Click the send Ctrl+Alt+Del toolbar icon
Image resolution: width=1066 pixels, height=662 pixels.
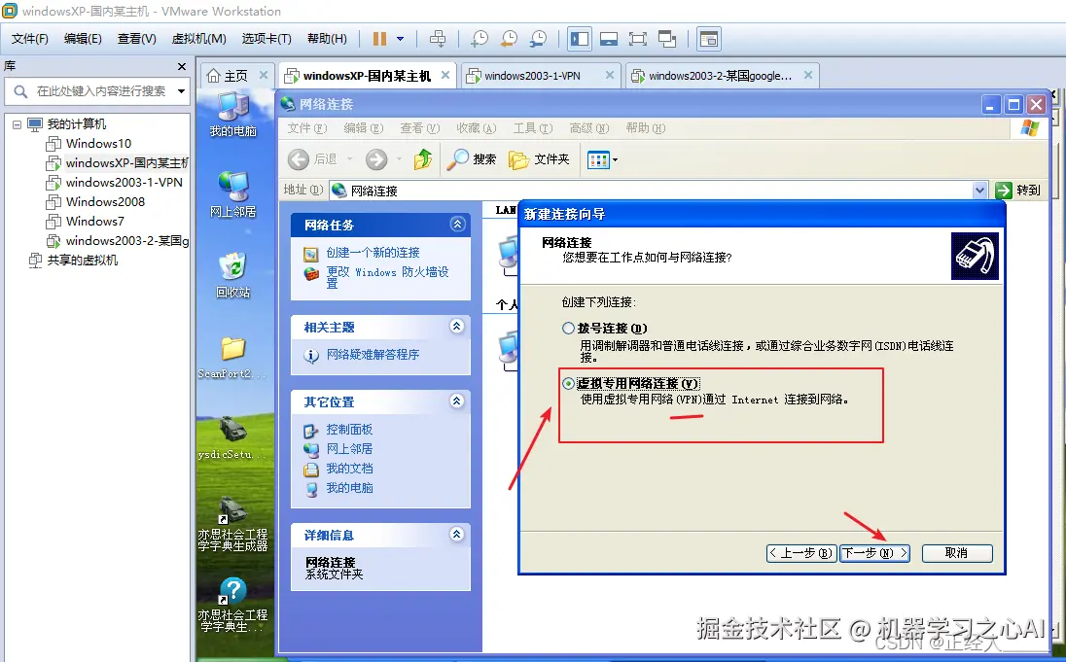(438, 39)
